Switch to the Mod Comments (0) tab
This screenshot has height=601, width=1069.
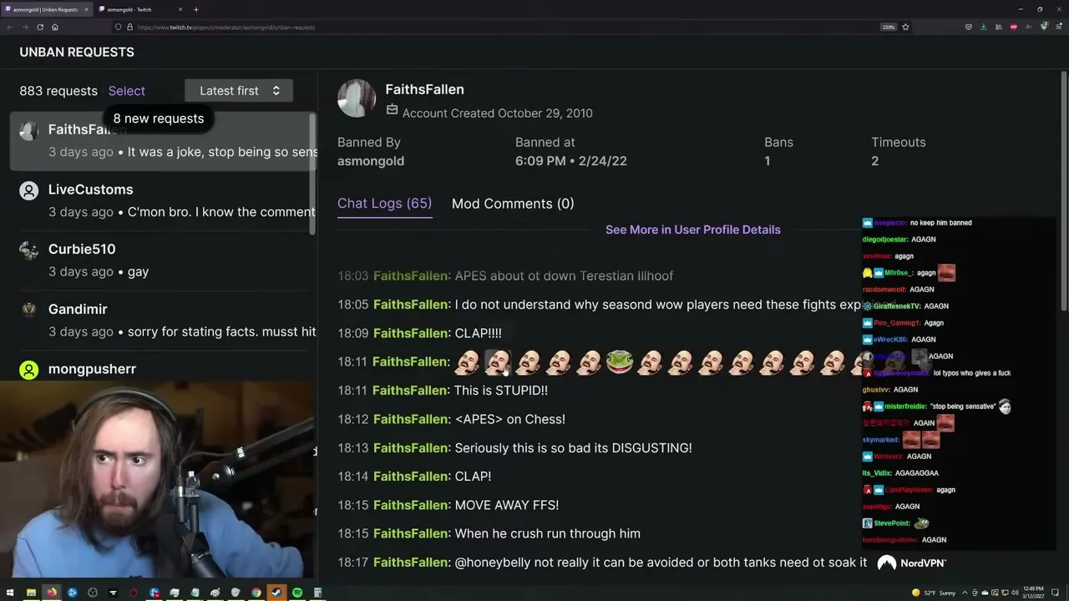point(513,204)
